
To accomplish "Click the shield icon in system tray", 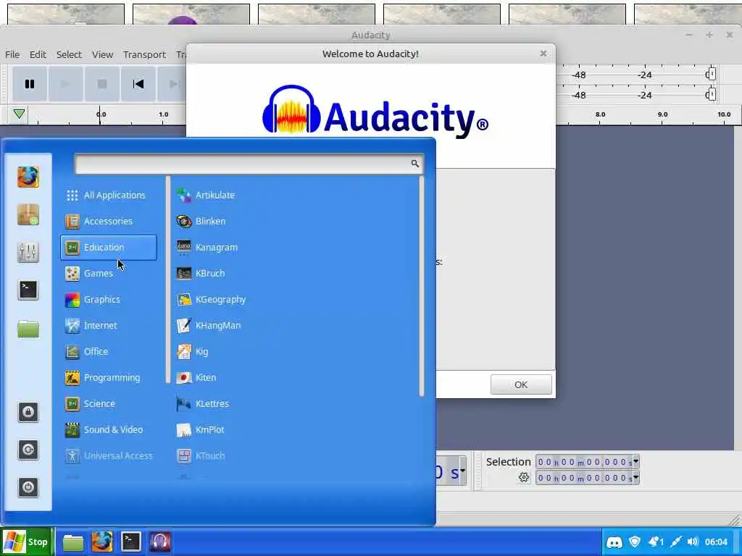I will click(x=635, y=542).
